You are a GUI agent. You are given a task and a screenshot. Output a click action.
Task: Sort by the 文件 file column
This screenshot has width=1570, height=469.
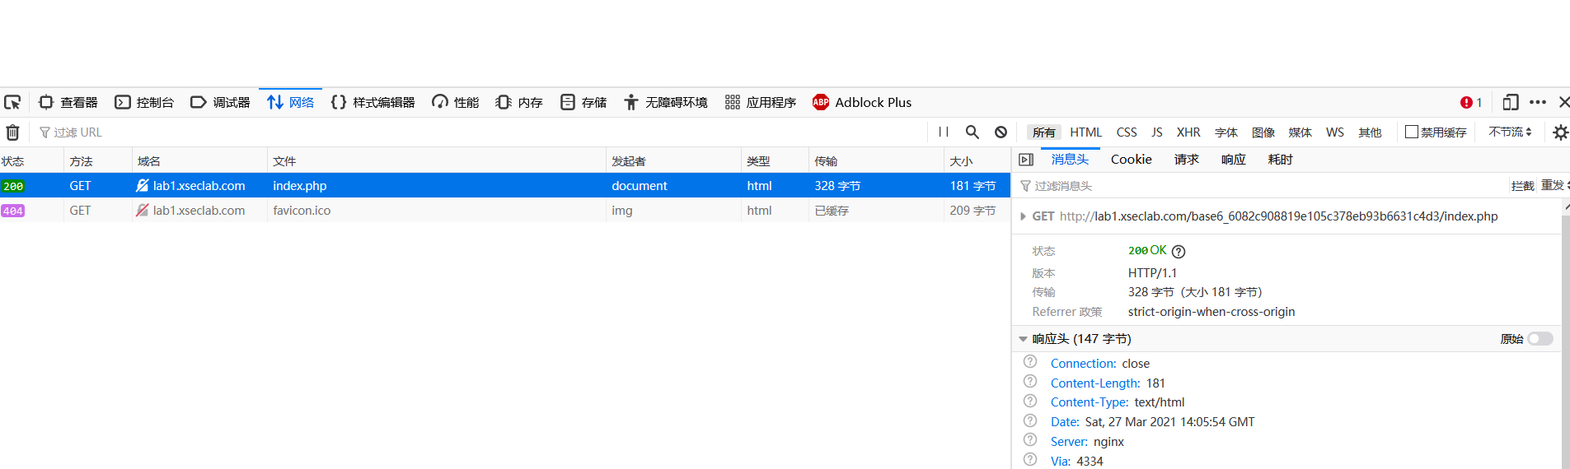[x=437, y=161]
